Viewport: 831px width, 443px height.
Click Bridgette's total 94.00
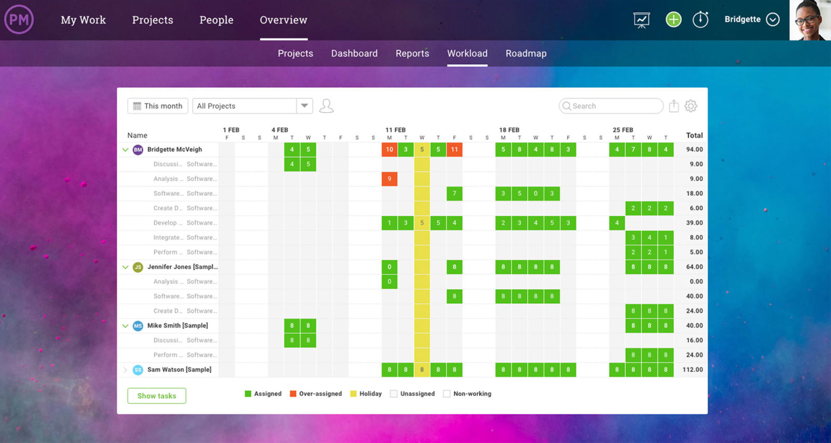[694, 150]
